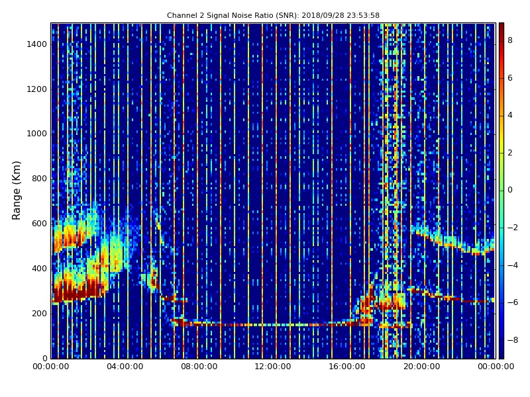530x397 pixels.
Task: Click the strong red echo near 300 km at 01:00
Action: [x=70, y=292]
